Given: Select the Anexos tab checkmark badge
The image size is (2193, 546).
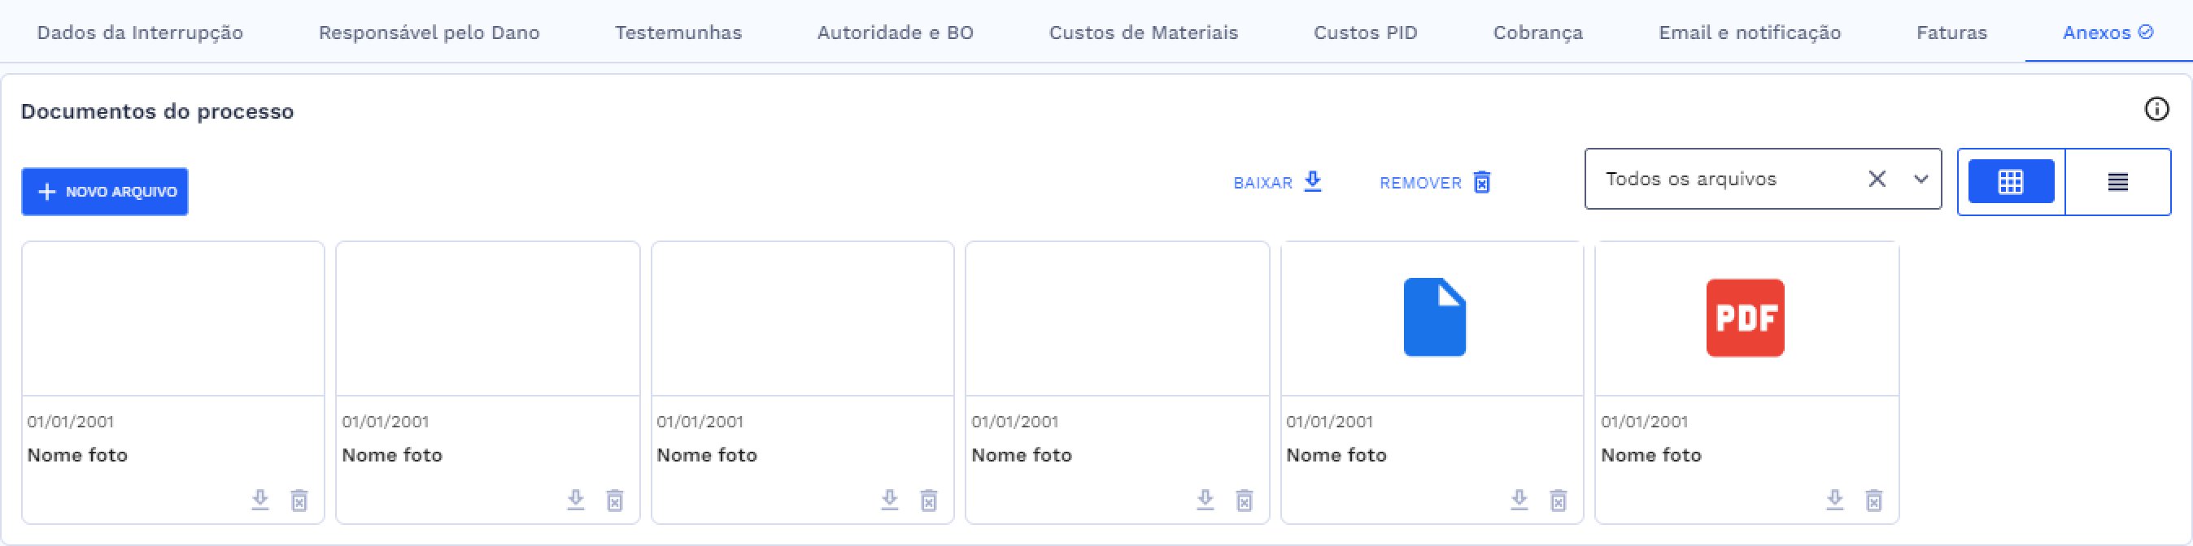Looking at the screenshot, I should tap(2144, 32).
